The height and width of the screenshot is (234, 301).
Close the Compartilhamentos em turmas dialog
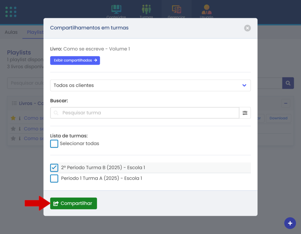(247, 28)
